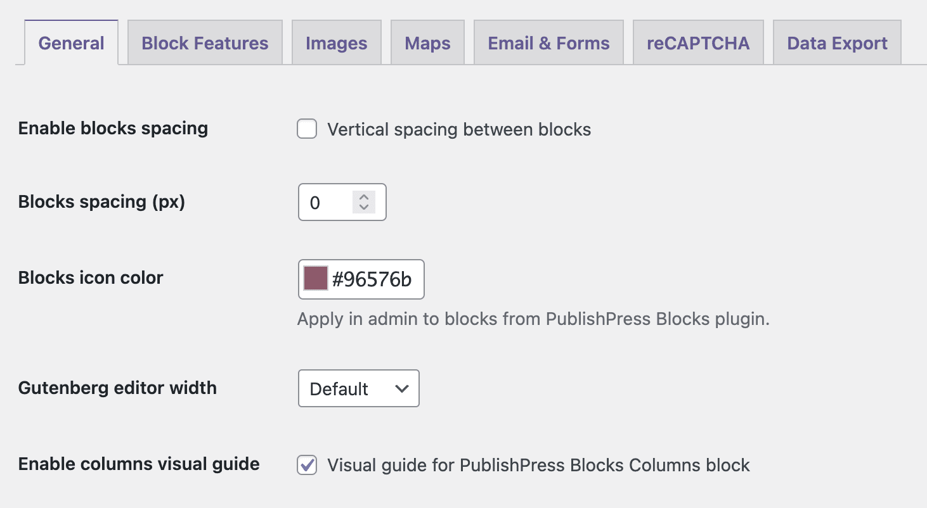Decrease blocks spacing with the down arrow
Viewport: 927px width, 508px height.
click(x=364, y=207)
